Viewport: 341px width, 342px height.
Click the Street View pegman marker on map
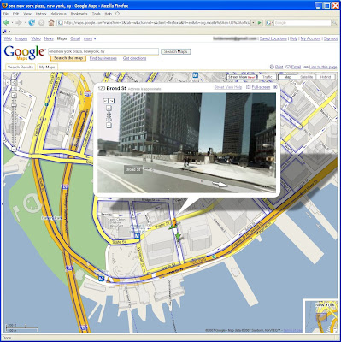(x=173, y=223)
